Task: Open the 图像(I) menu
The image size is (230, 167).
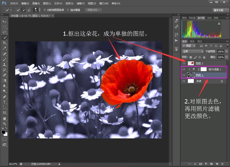Action: (x=36, y=3)
